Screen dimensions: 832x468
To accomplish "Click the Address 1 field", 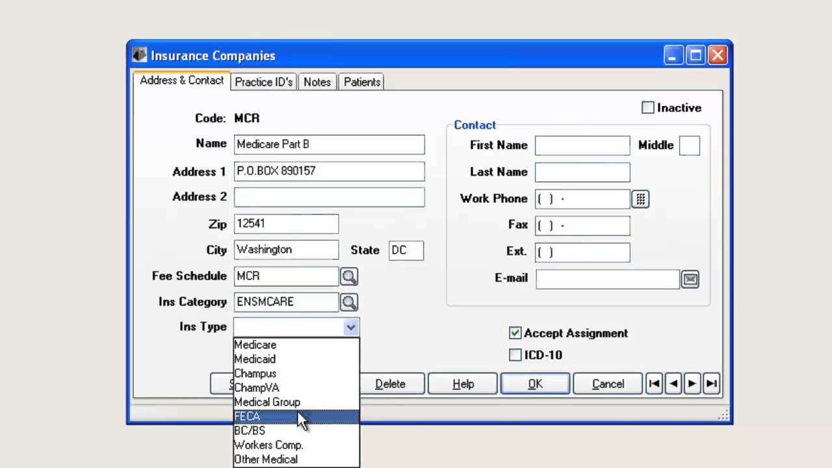I will pyautogui.click(x=330, y=172).
